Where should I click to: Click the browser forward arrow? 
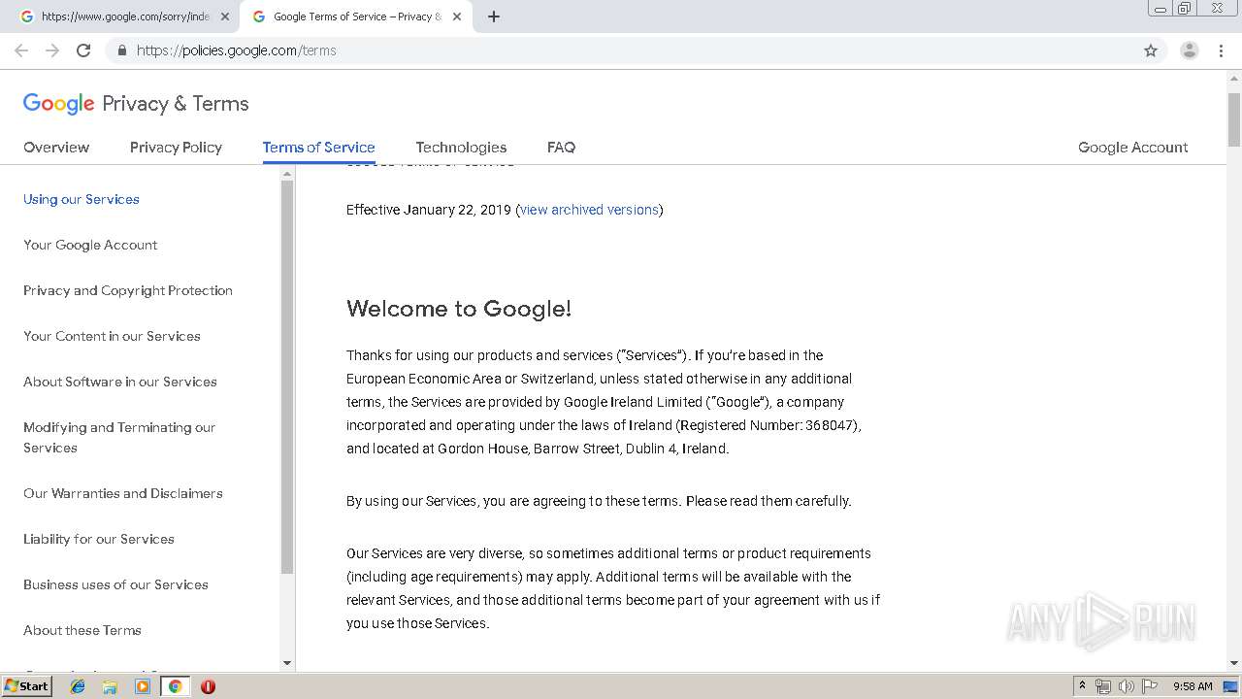[52, 50]
